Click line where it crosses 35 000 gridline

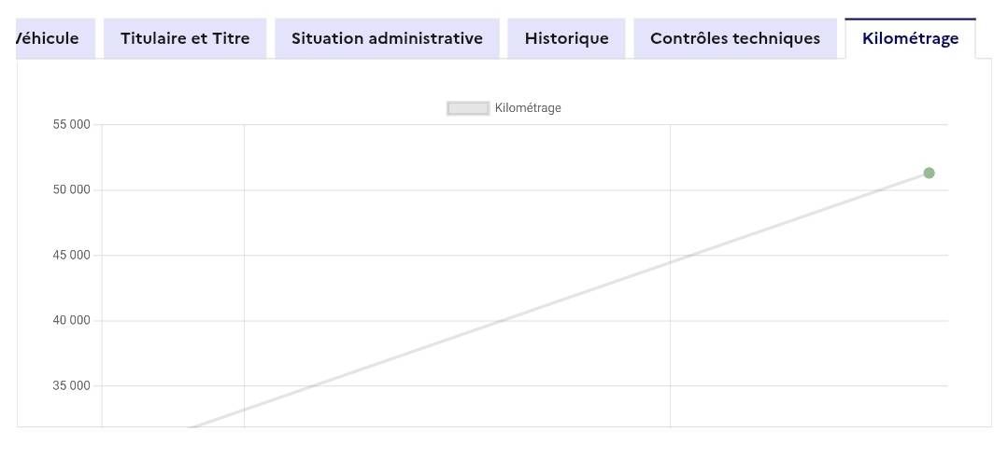pos(312,386)
